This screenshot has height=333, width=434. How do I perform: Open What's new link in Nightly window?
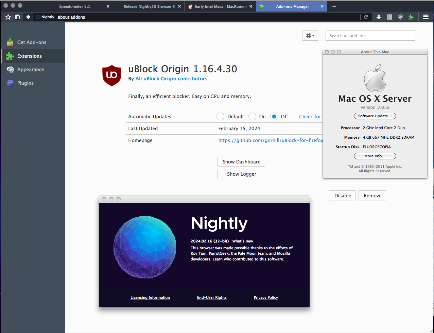pyautogui.click(x=243, y=241)
